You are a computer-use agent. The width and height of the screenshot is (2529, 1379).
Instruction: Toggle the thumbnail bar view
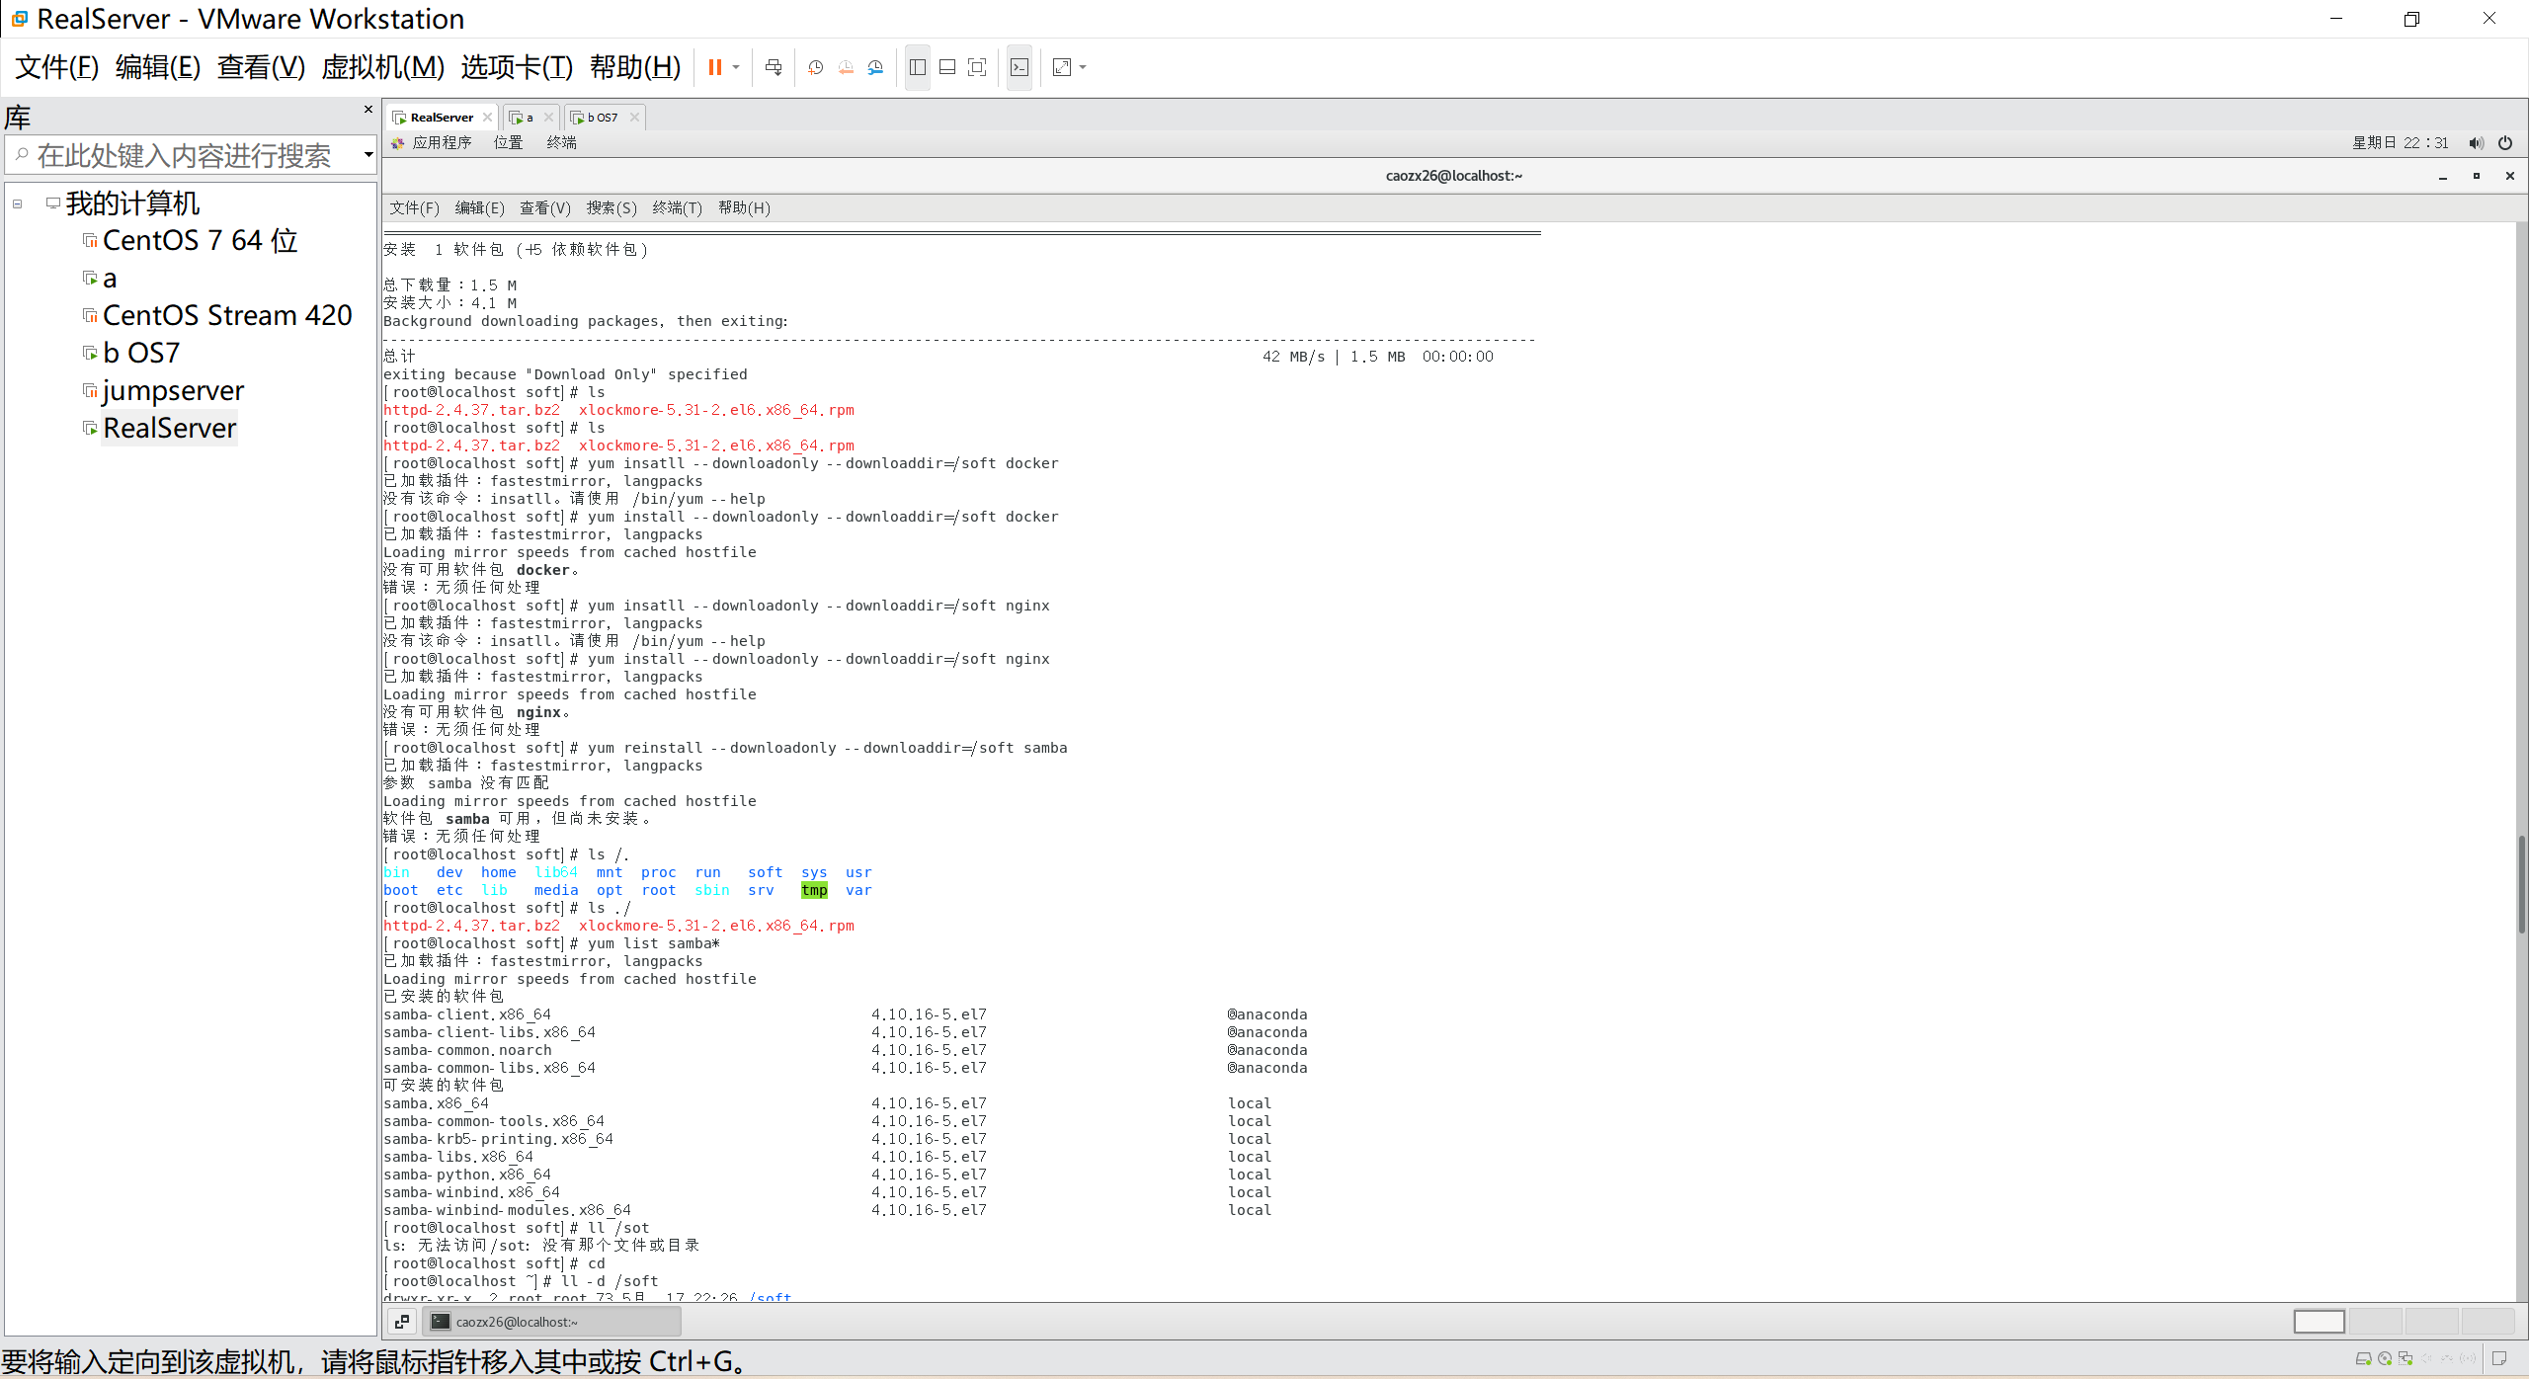click(x=947, y=67)
